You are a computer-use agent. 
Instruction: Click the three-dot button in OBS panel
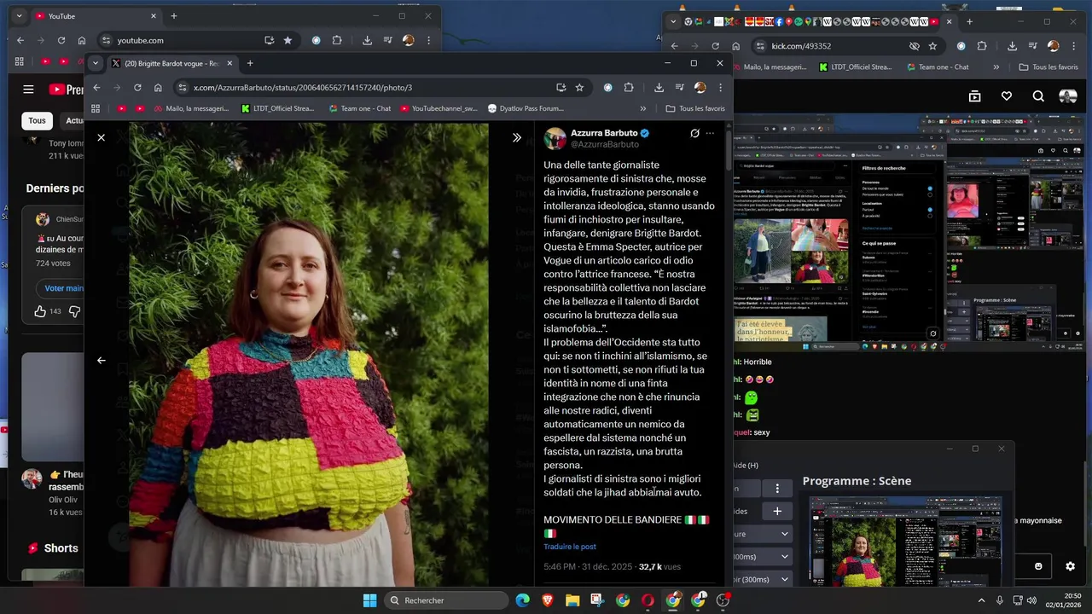pos(777,489)
